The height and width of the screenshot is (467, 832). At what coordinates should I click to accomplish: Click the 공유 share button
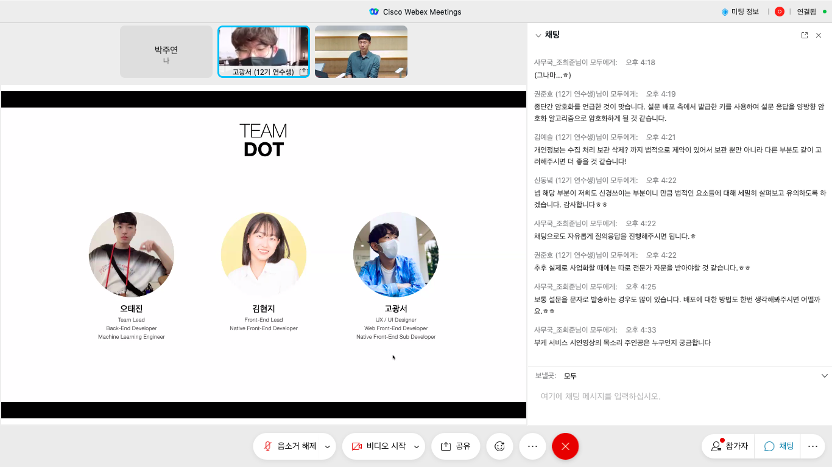pyautogui.click(x=456, y=446)
